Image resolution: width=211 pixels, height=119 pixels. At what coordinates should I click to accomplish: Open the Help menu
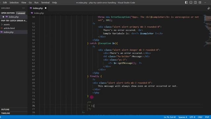[x=54, y=3]
